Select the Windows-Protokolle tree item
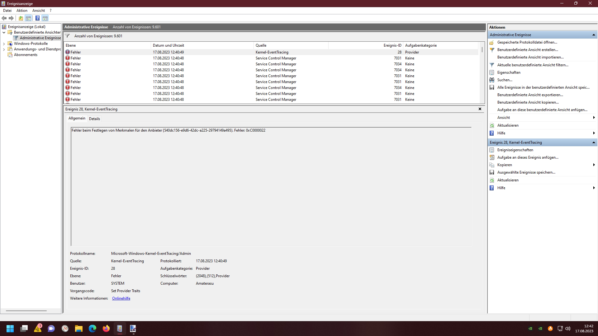 click(31, 44)
